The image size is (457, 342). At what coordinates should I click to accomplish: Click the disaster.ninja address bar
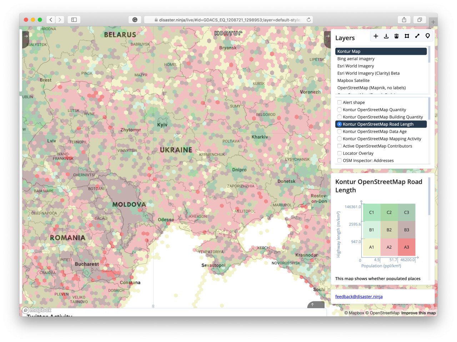click(228, 20)
